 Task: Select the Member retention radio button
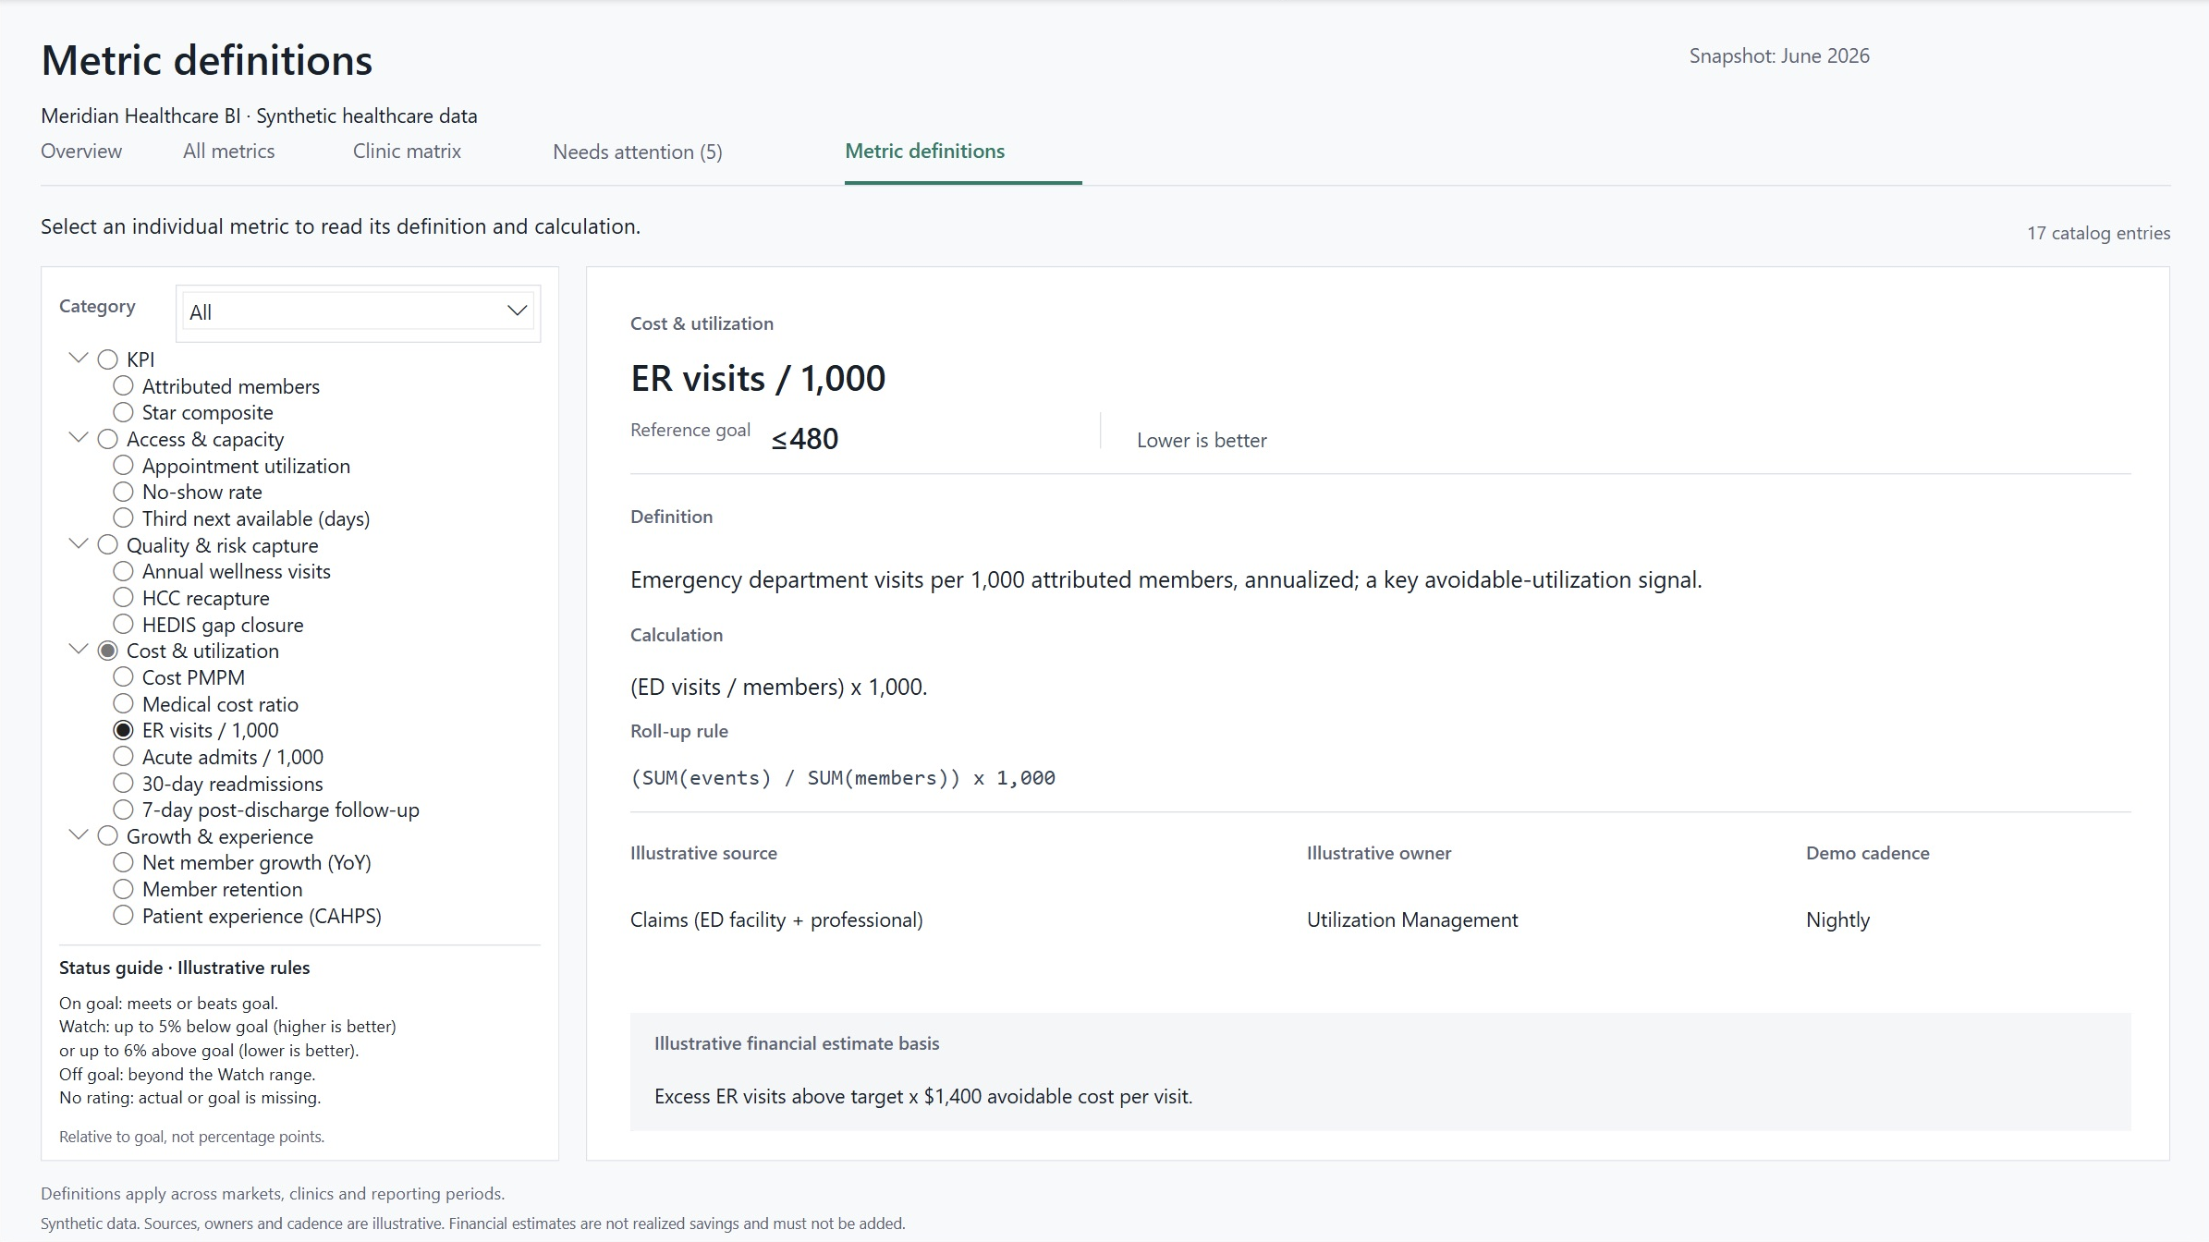click(x=123, y=889)
